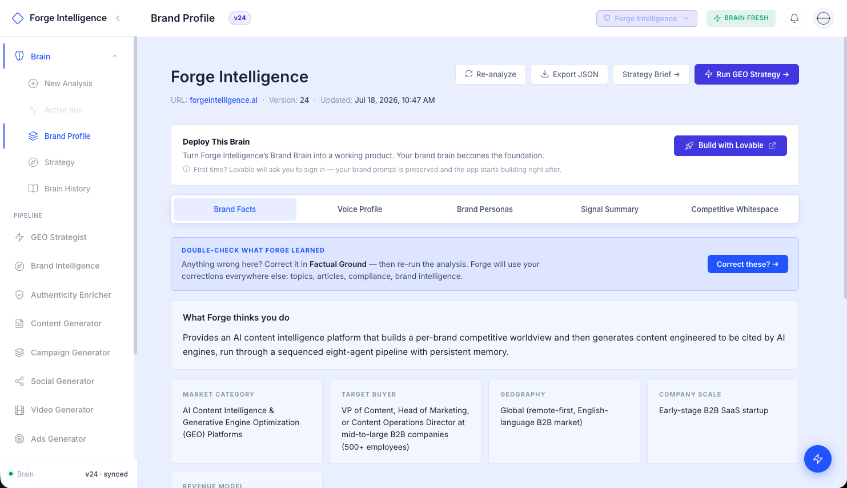The image size is (847, 488).
Task: Click the GEO Strategist lightning icon
Action: click(x=19, y=237)
